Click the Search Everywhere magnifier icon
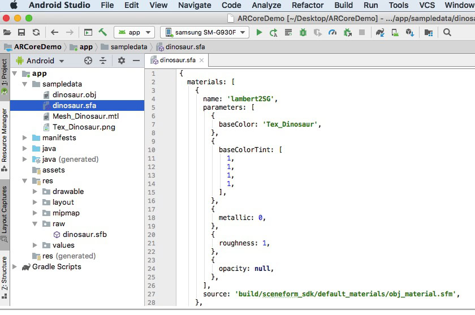The image size is (475, 315). point(447,32)
